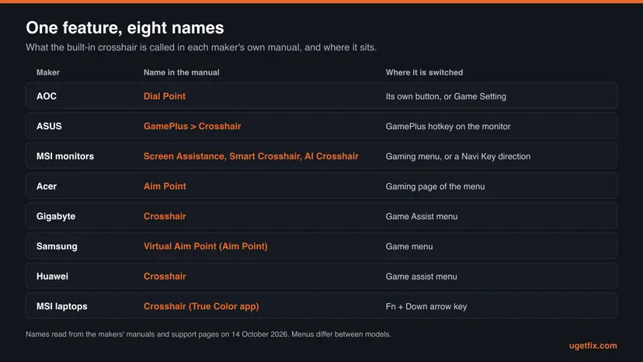This screenshot has height=362, width=643.
Task: Click the 'Where it is switched' column header
Action: coord(424,72)
